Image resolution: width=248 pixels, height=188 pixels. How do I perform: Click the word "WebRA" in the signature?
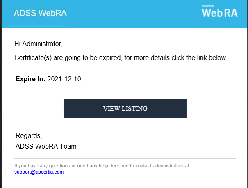pyautogui.click(x=48, y=146)
